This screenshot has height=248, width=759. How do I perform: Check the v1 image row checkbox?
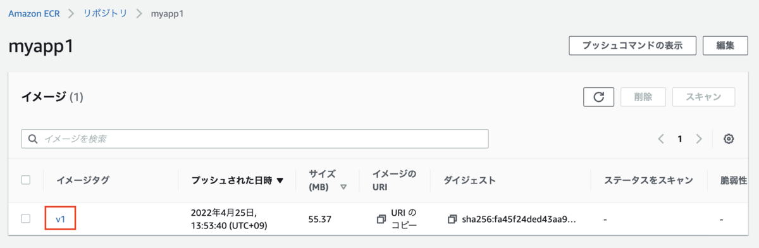click(x=26, y=218)
